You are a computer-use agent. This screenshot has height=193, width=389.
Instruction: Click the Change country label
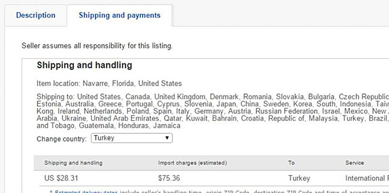62,139
